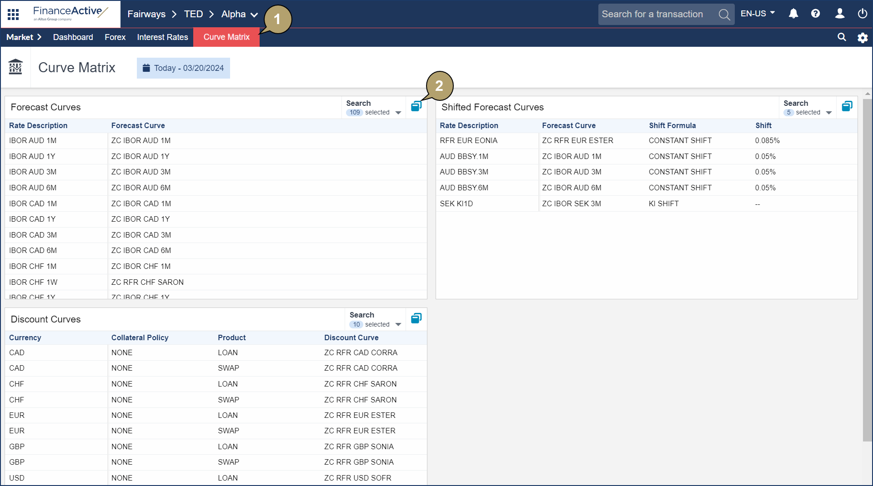Click the KI SHIFT formula cell
Viewport: 873px width, 486px height.
click(x=663, y=203)
